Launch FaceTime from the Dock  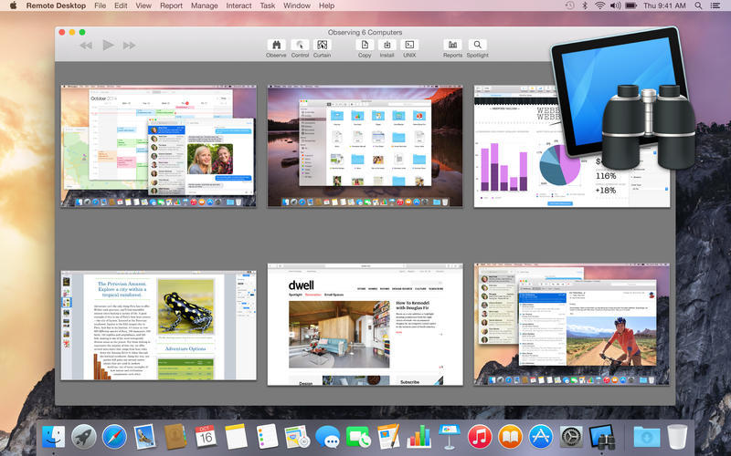(x=358, y=437)
